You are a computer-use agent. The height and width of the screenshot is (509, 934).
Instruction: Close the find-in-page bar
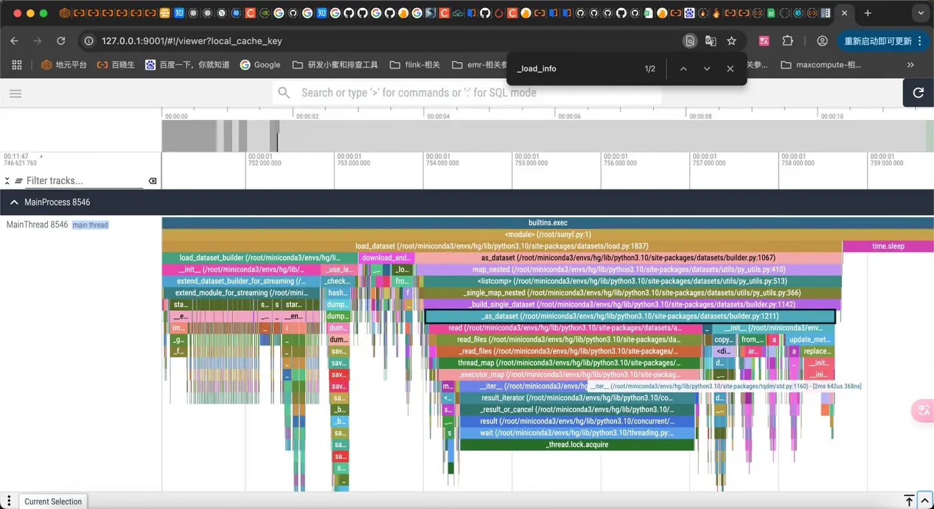(x=730, y=69)
